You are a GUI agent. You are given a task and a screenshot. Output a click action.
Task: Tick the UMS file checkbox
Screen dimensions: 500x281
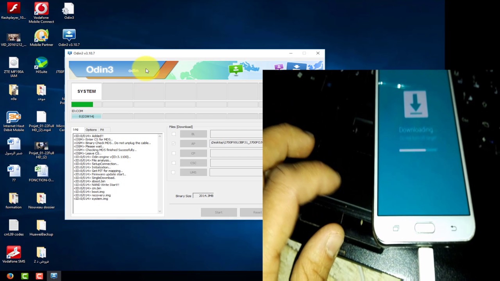pyautogui.click(x=173, y=172)
